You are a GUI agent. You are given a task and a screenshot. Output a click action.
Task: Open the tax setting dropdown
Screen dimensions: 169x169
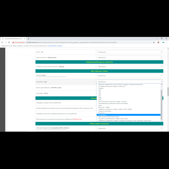tap(129, 52)
